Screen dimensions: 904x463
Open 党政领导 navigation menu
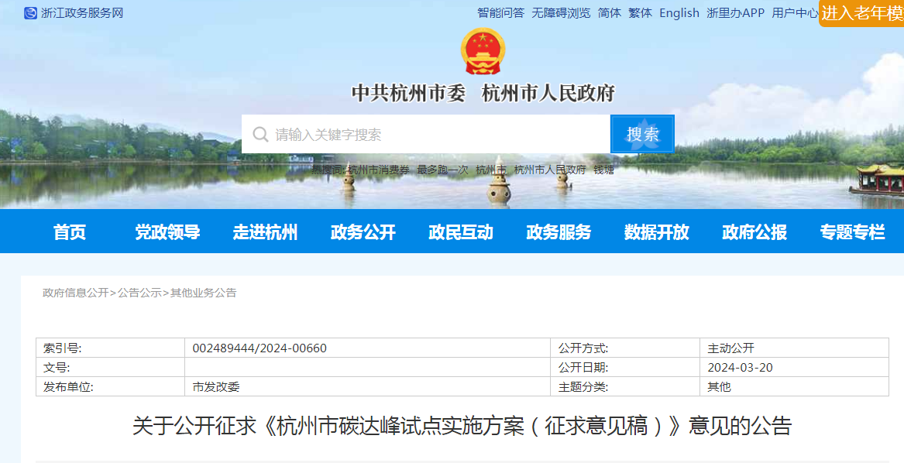coord(167,232)
